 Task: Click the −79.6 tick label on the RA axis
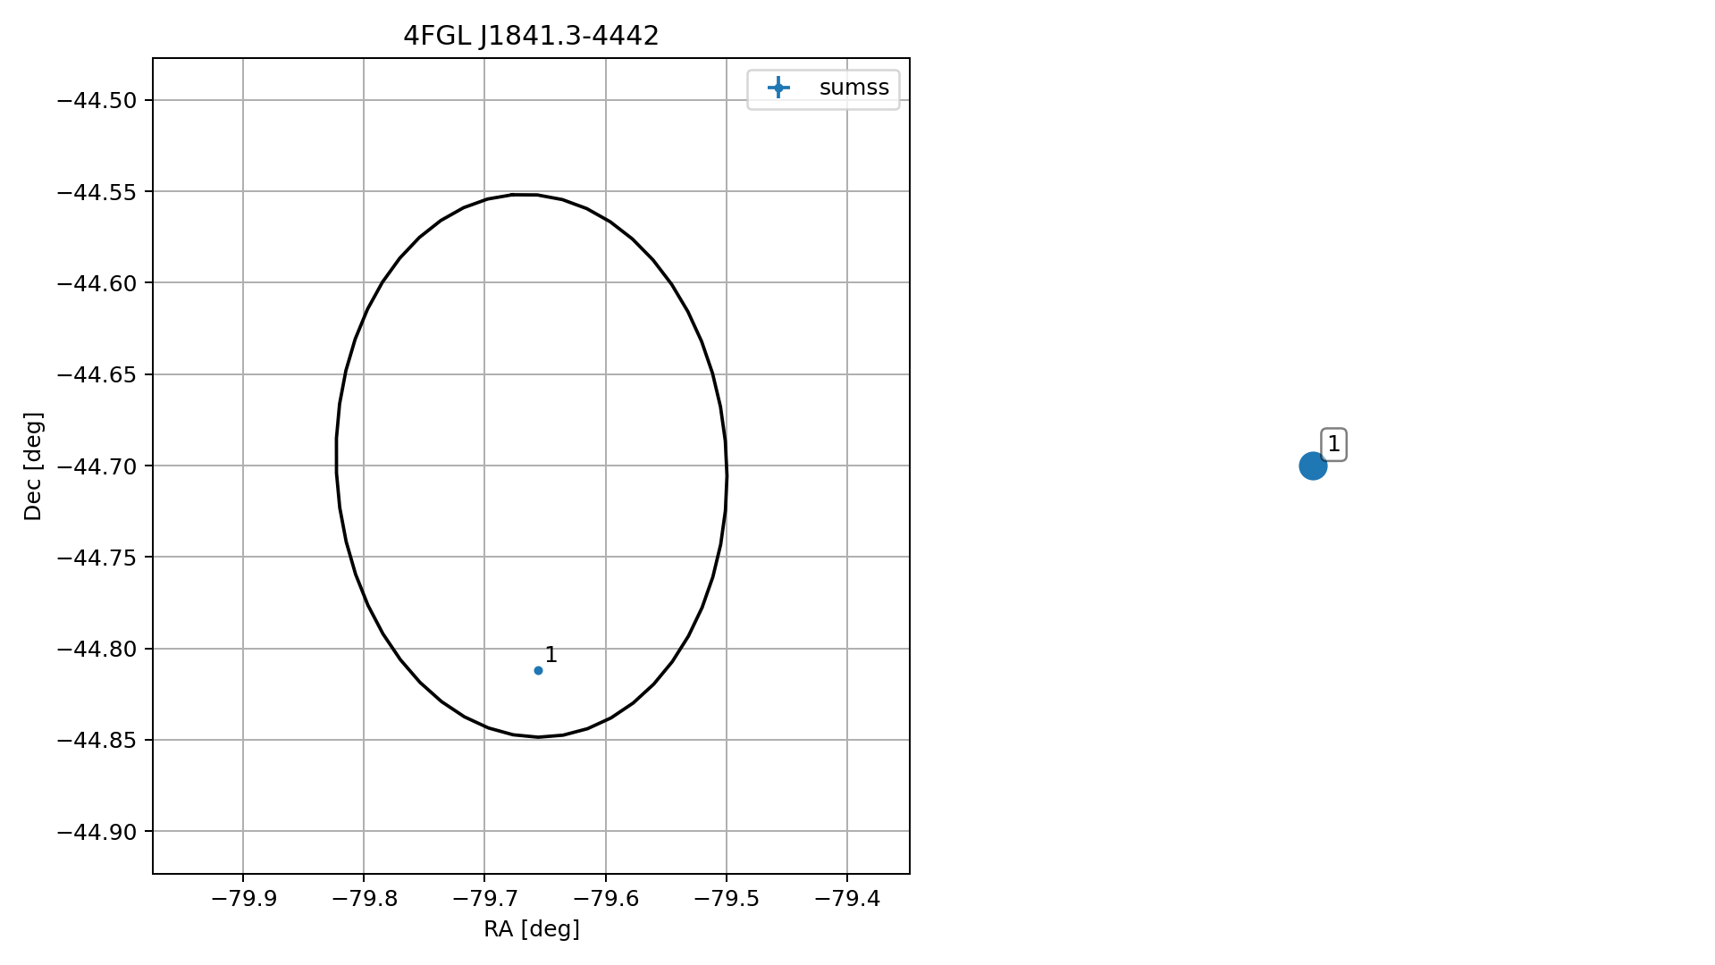(606, 899)
